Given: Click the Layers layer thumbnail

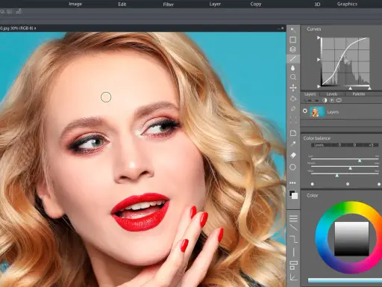Looking at the screenshot, I should pyautogui.click(x=317, y=111).
